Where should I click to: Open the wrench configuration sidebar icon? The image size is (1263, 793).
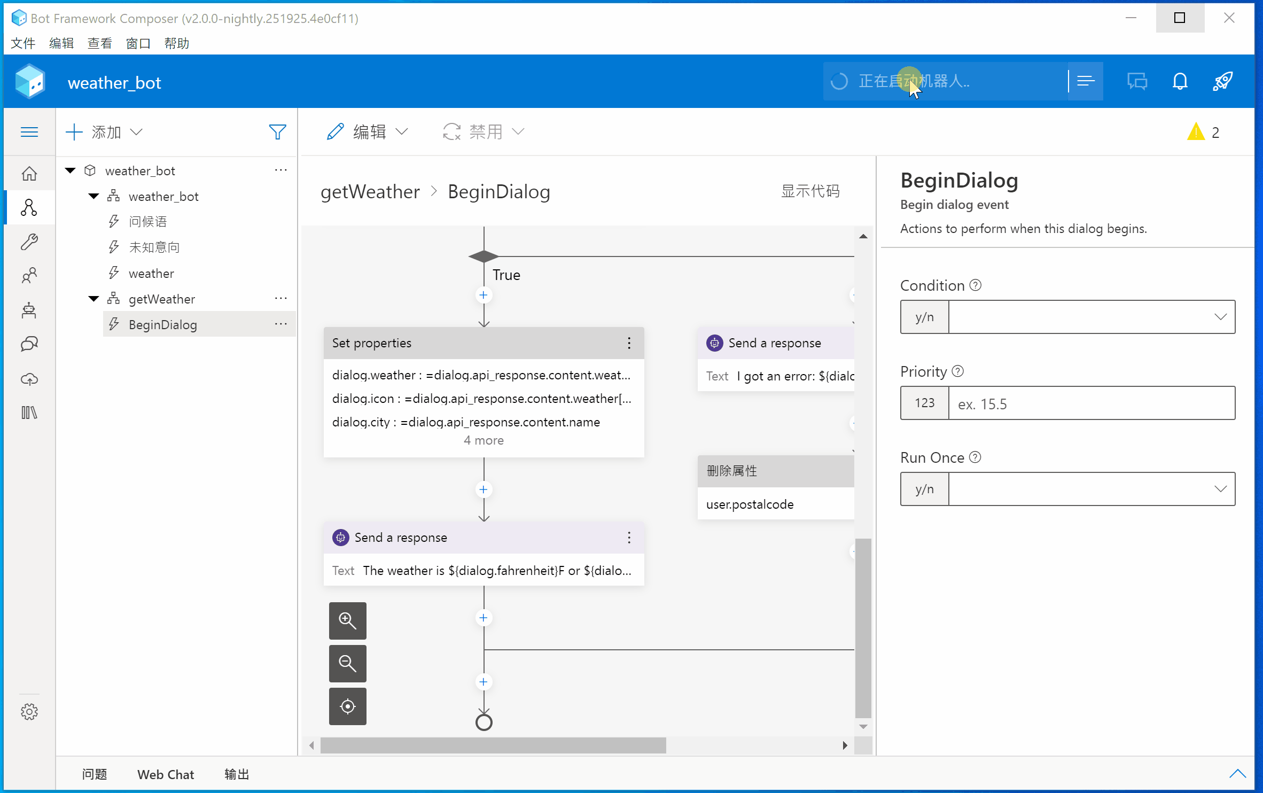click(x=29, y=242)
